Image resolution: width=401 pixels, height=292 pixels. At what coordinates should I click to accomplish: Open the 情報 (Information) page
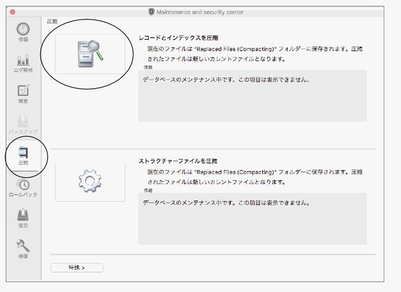tap(23, 32)
